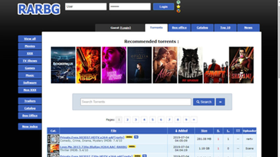Viewport: 280px width, 157px height.
Task: Go to page 9 of results
Action: (186, 120)
